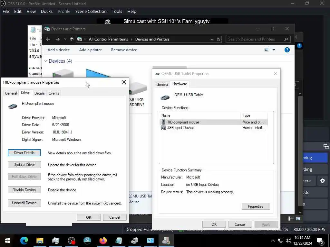Switch to General tab in QEMU USB Tablet Properties
This screenshot has width=330, height=247.
tap(162, 85)
